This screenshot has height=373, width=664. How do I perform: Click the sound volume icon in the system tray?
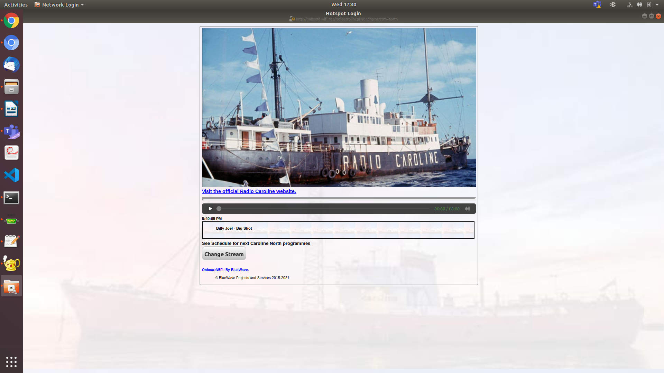(x=639, y=4)
